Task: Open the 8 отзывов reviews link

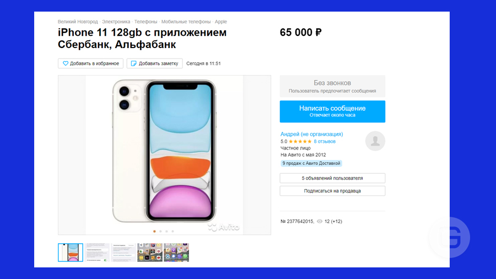Action: click(x=325, y=141)
